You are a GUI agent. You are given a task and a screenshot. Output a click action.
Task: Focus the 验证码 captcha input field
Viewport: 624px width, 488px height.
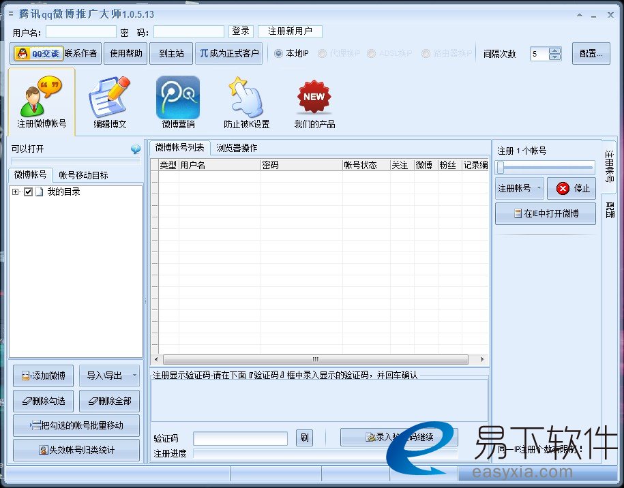pos(240,438)
